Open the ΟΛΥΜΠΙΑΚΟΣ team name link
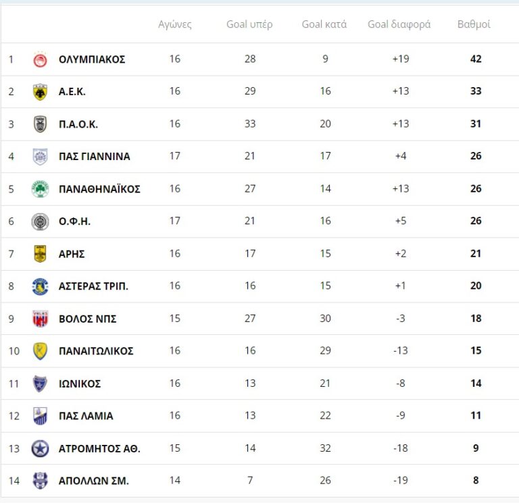This screenshot has width=519, height=503. 92,59
